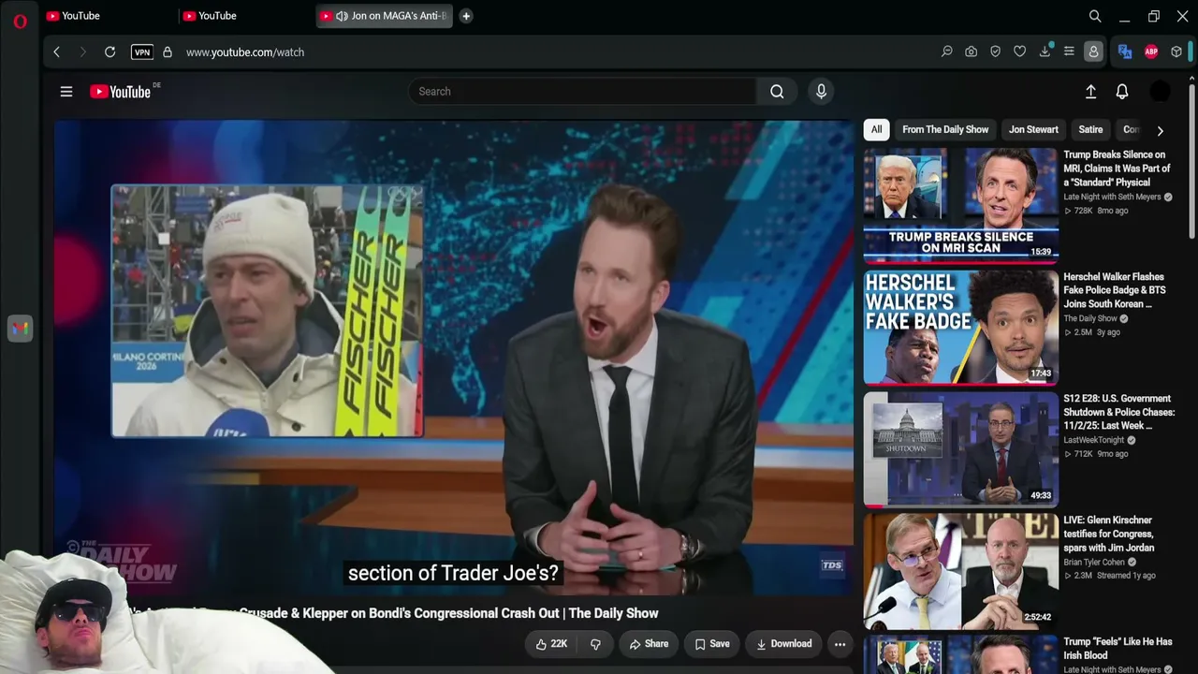Visit the Brian Tyler Cohen channel
The image size is (1198, 674).
point(1093,563)
